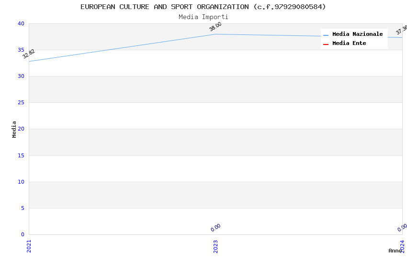Click the Media Importi subtitle
Viewport: 407px width, 263px height.
[203, 17]
